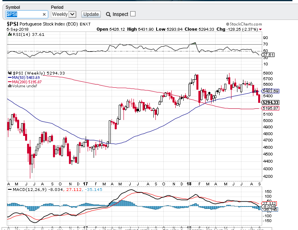Click the red down-arrow change indicator
Viewport: 298px width, 230px height.
[261, 29]
